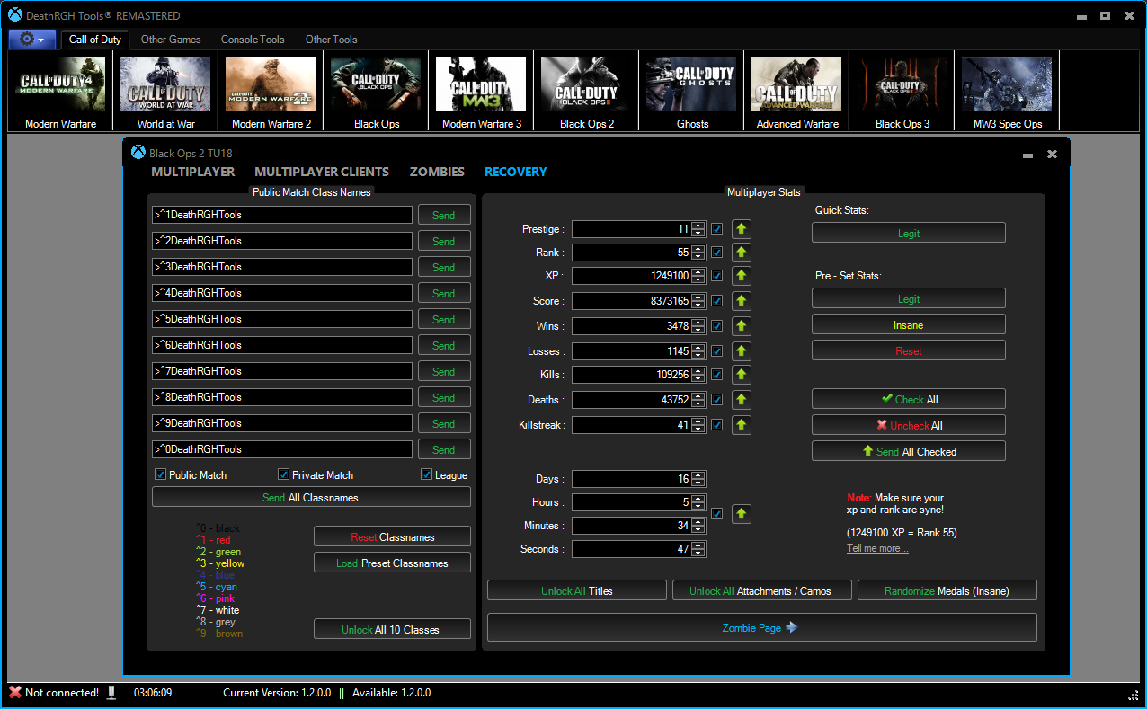
Task: Uncheck the League checkbox
Action: [x=427, y=474]
